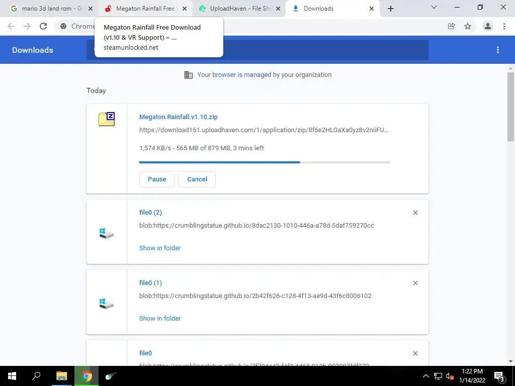Go back to the previous page

[x=11, y=26]
